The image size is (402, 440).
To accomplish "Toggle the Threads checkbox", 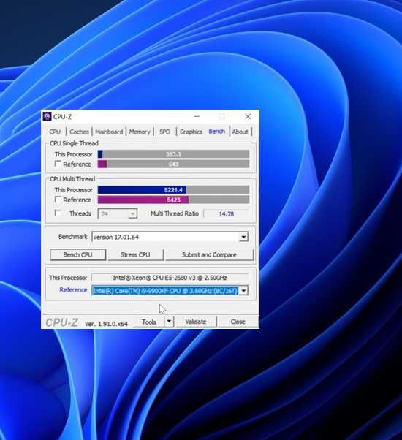I will click(58, 213).
